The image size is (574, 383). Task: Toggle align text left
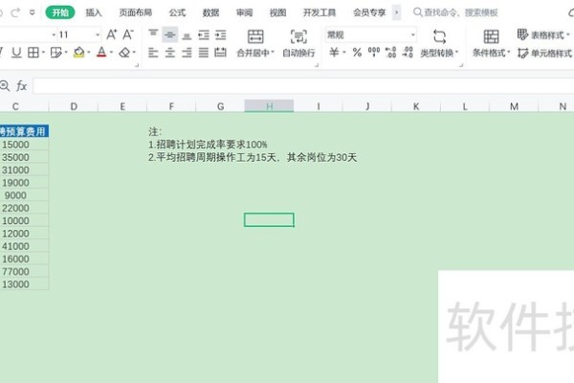point(153,53)
